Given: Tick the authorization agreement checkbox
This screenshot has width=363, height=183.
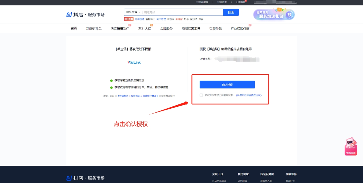Looking at the screenshot, I should (201, 95).
